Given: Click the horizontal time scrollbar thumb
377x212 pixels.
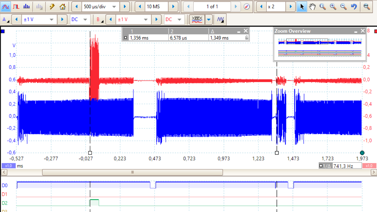Looking at the screenshot, I should (x=132, y=172).
